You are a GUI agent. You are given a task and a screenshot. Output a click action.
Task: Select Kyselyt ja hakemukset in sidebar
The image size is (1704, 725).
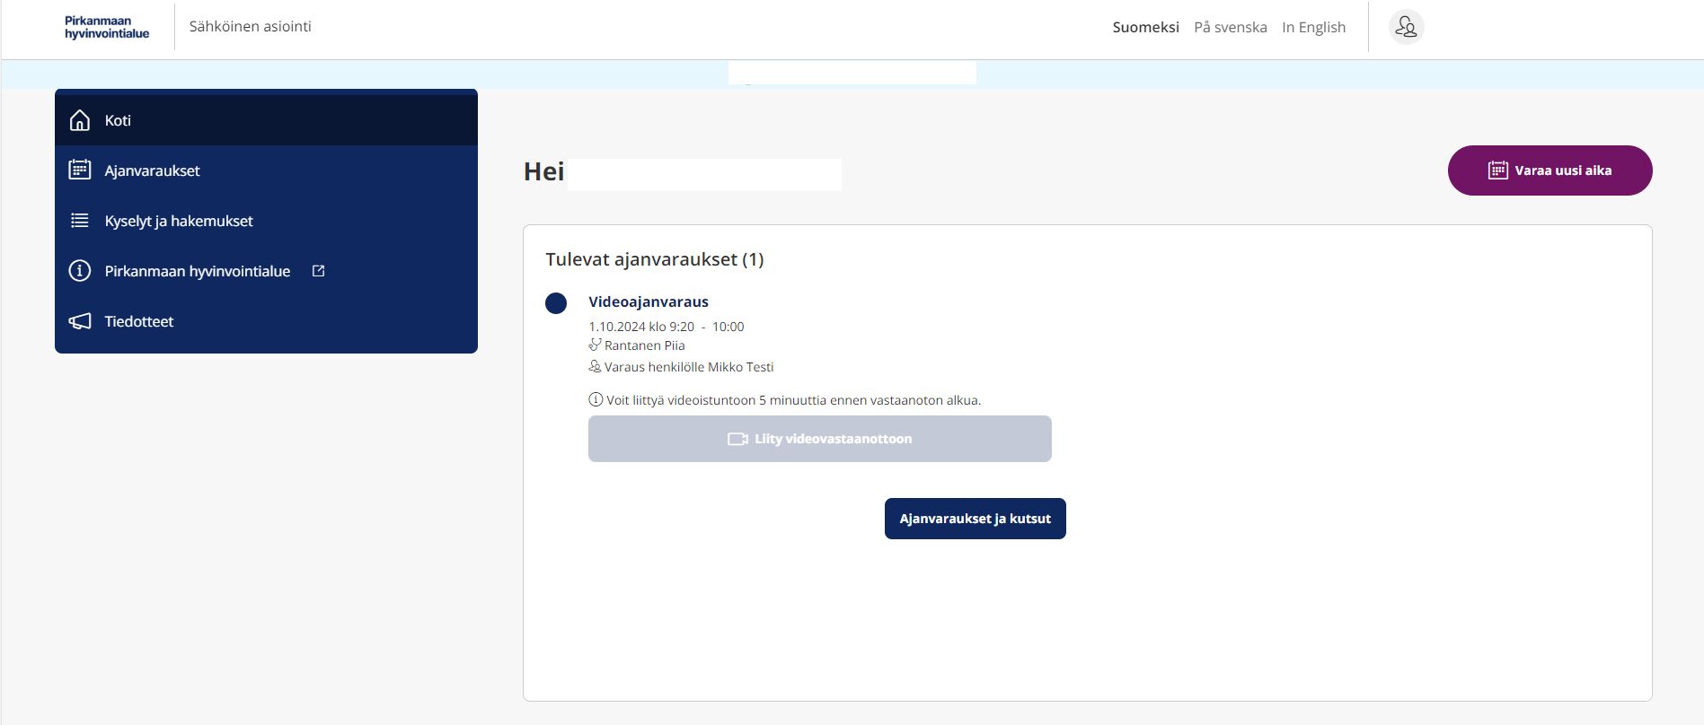tap(179, 221)
